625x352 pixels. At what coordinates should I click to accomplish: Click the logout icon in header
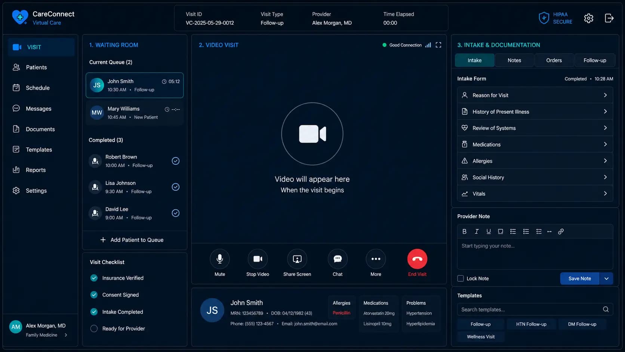[x=609, y=18]
